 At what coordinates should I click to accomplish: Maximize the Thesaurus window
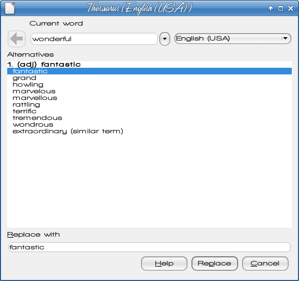click(x=281, y=8)
